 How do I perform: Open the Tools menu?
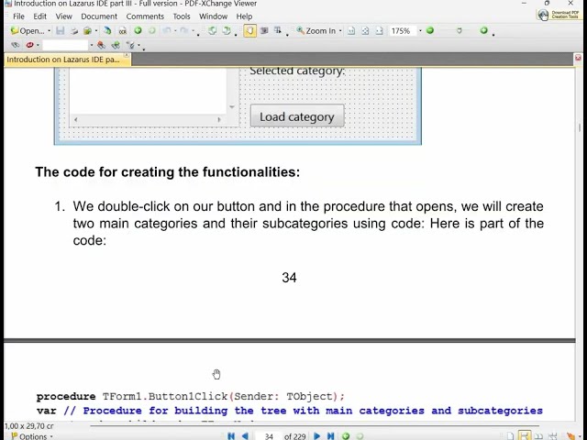click(182, 16)
